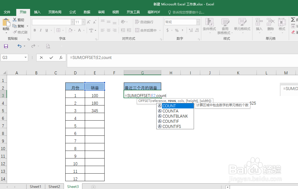Open the 常规 number format dropdown
This screenshot has width=298, height=189.
pyautogui.click(x=198, y=22)
